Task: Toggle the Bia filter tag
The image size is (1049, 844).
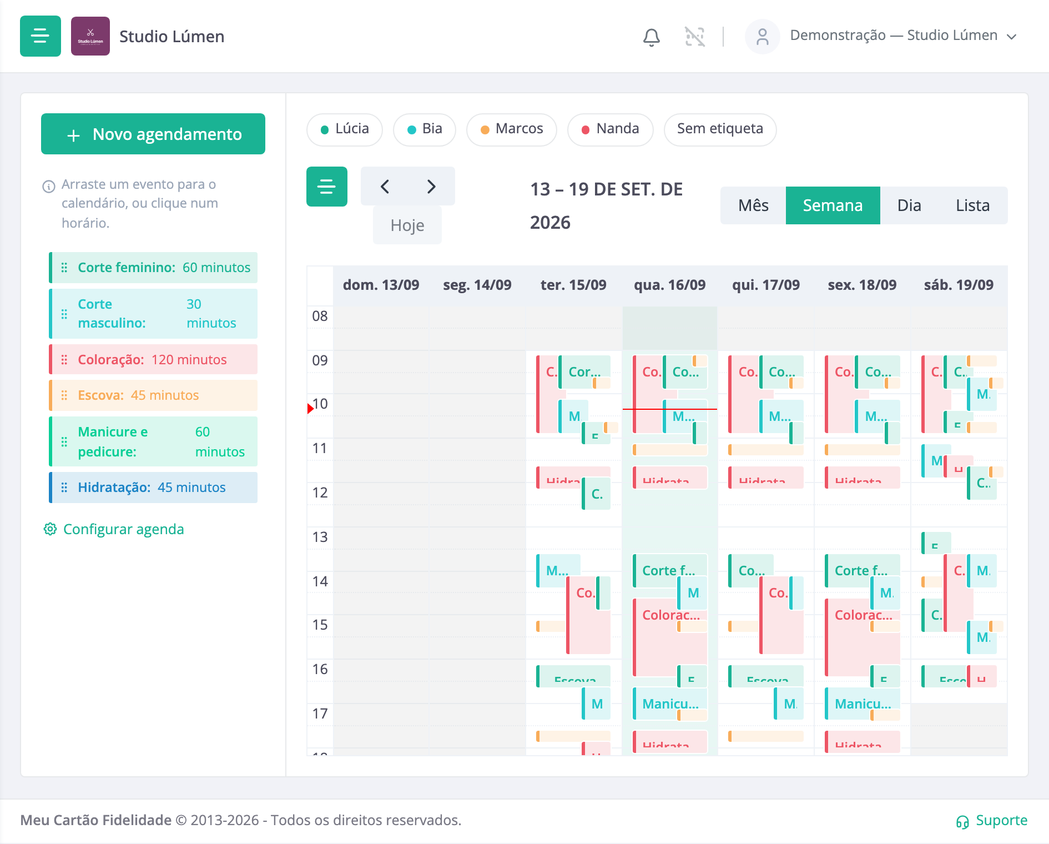Action: click(425, 129)
